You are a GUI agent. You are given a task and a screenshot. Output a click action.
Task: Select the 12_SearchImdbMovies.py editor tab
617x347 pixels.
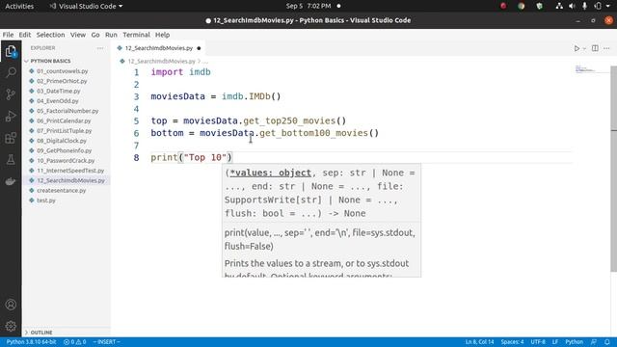pos(159,48)
